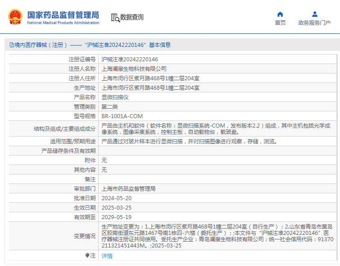
Task: Click the national emblem logo
Action: pyautogui.click(x=15, y=17)
